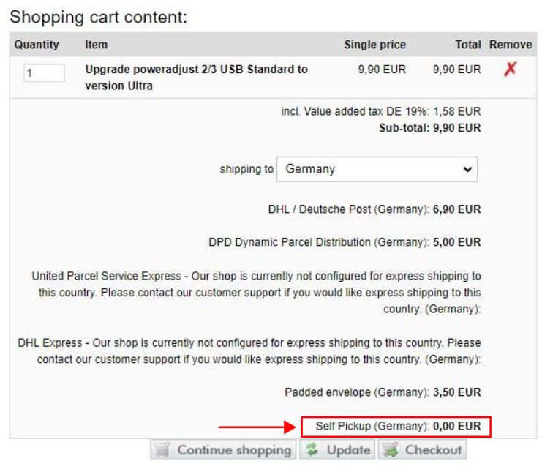Select the Single price column header
542x472 pixels.
click(x=374, y=45)
